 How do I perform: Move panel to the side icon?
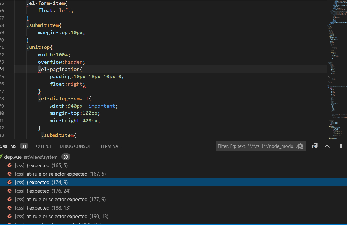pos(340,146)
